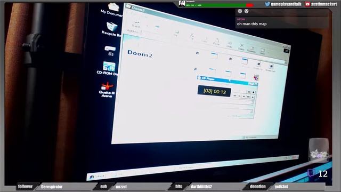Stop the track in CD Player
The image size is (341, 192).
pyautogui.click(x=254, y=92)
